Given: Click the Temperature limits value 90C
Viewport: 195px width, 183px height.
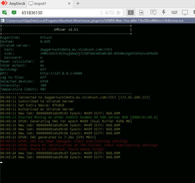Looking at the screenshot, I should pos(43,89).
